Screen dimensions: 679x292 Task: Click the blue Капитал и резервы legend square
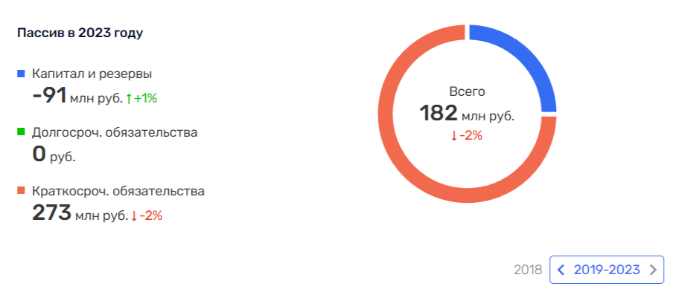(21, 74)
